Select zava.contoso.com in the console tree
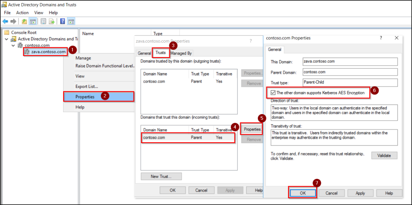This screenshot has height=205, width=412. 48,52
